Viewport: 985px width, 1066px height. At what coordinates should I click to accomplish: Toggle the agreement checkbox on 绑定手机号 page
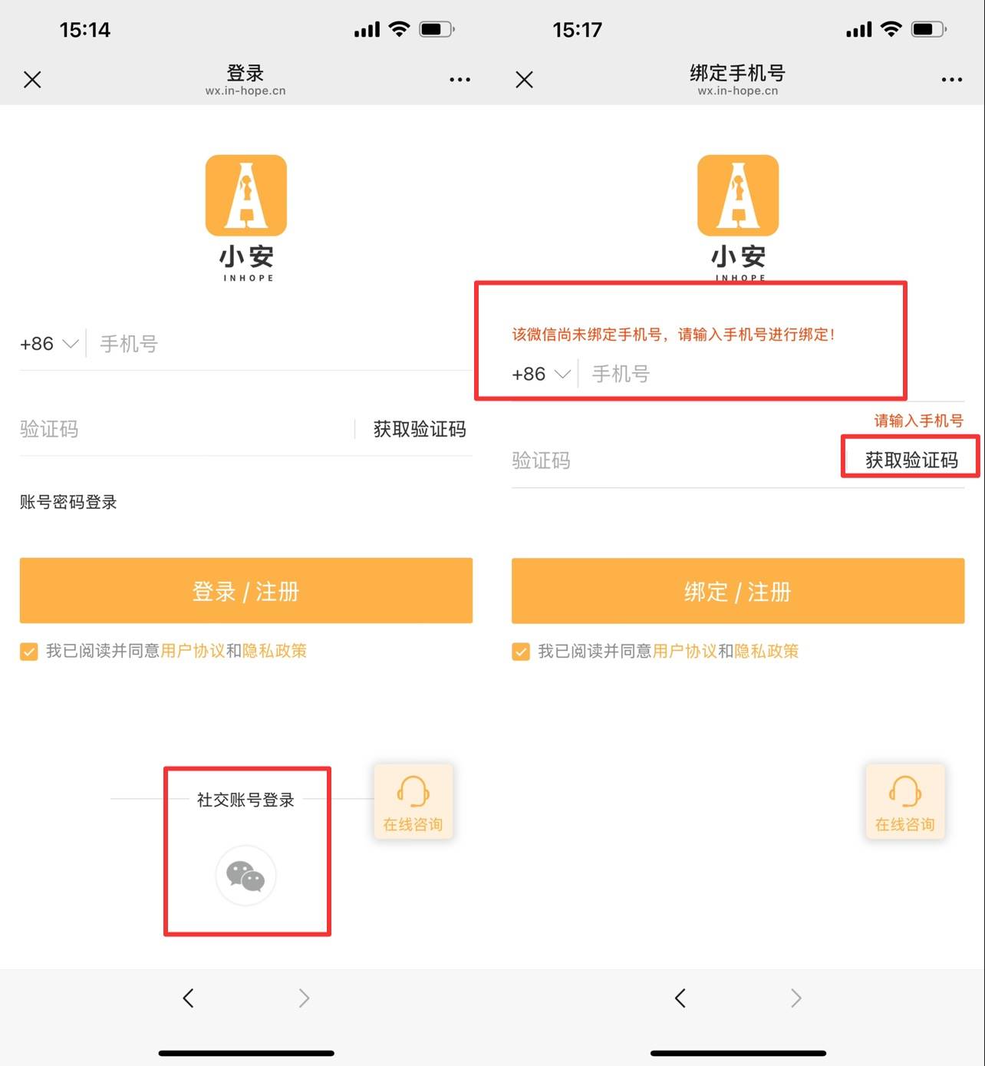tap(521, 652)
